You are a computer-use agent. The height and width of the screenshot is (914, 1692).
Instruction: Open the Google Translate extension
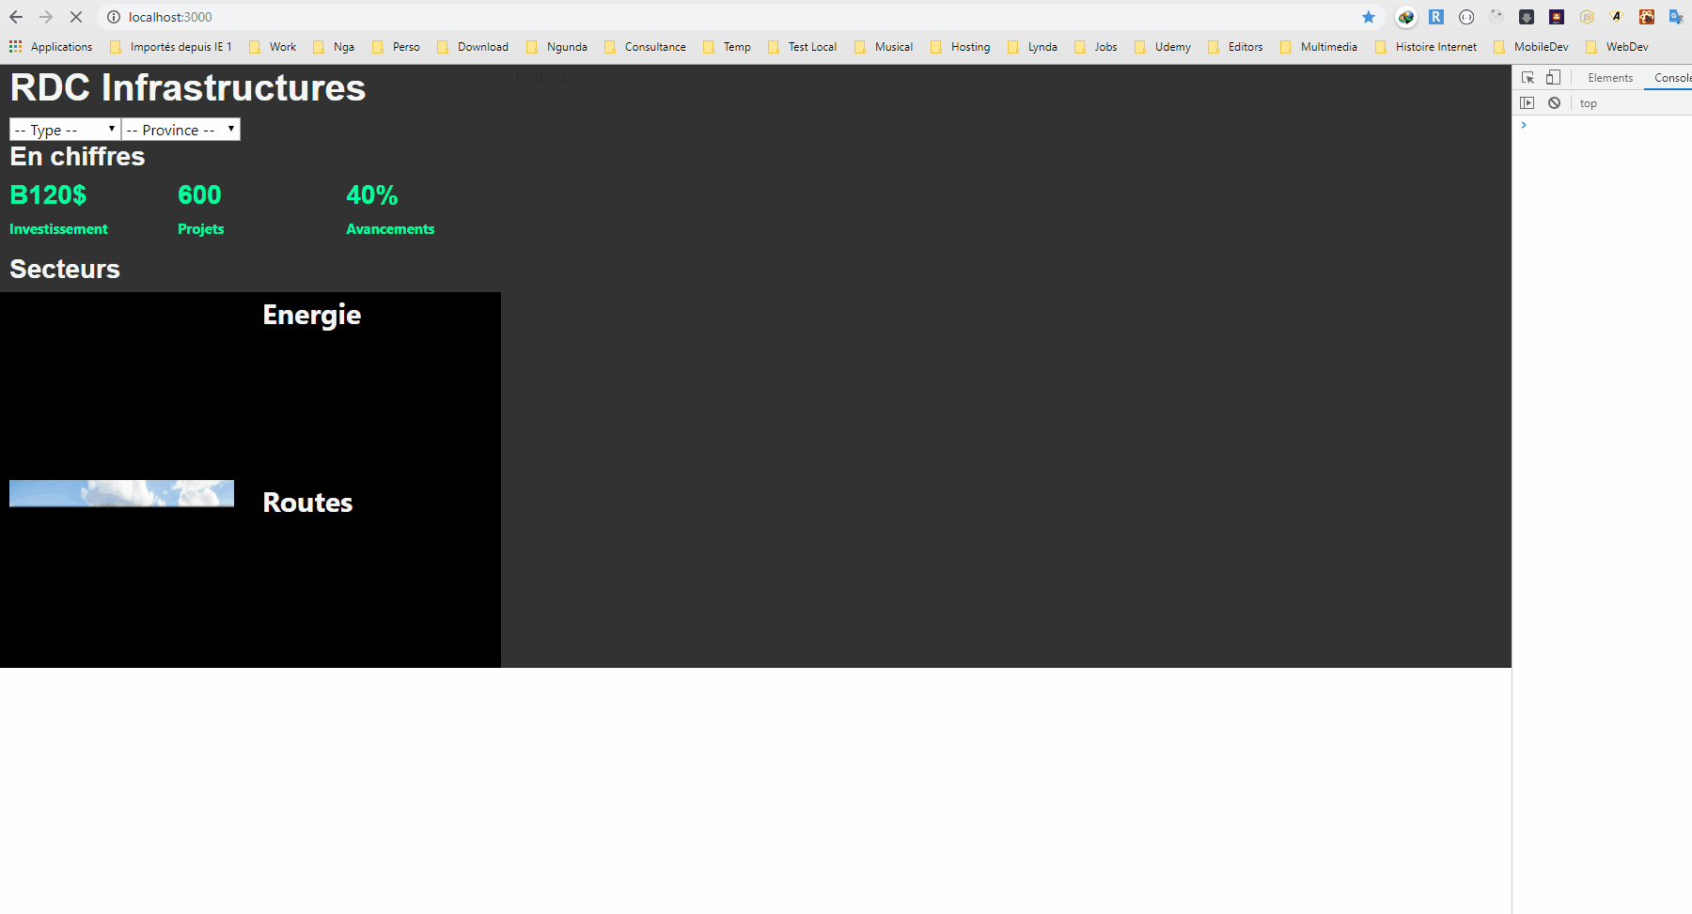1676,17
